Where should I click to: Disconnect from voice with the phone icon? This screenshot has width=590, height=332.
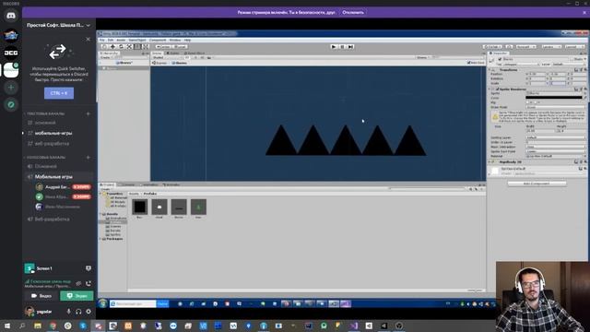(x=88, y=283)
